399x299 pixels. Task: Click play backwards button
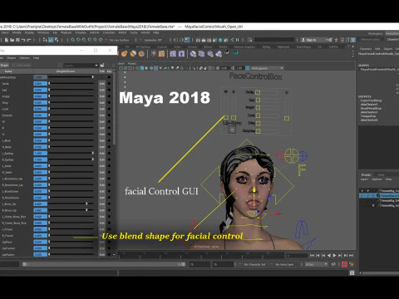coord(329,255)
